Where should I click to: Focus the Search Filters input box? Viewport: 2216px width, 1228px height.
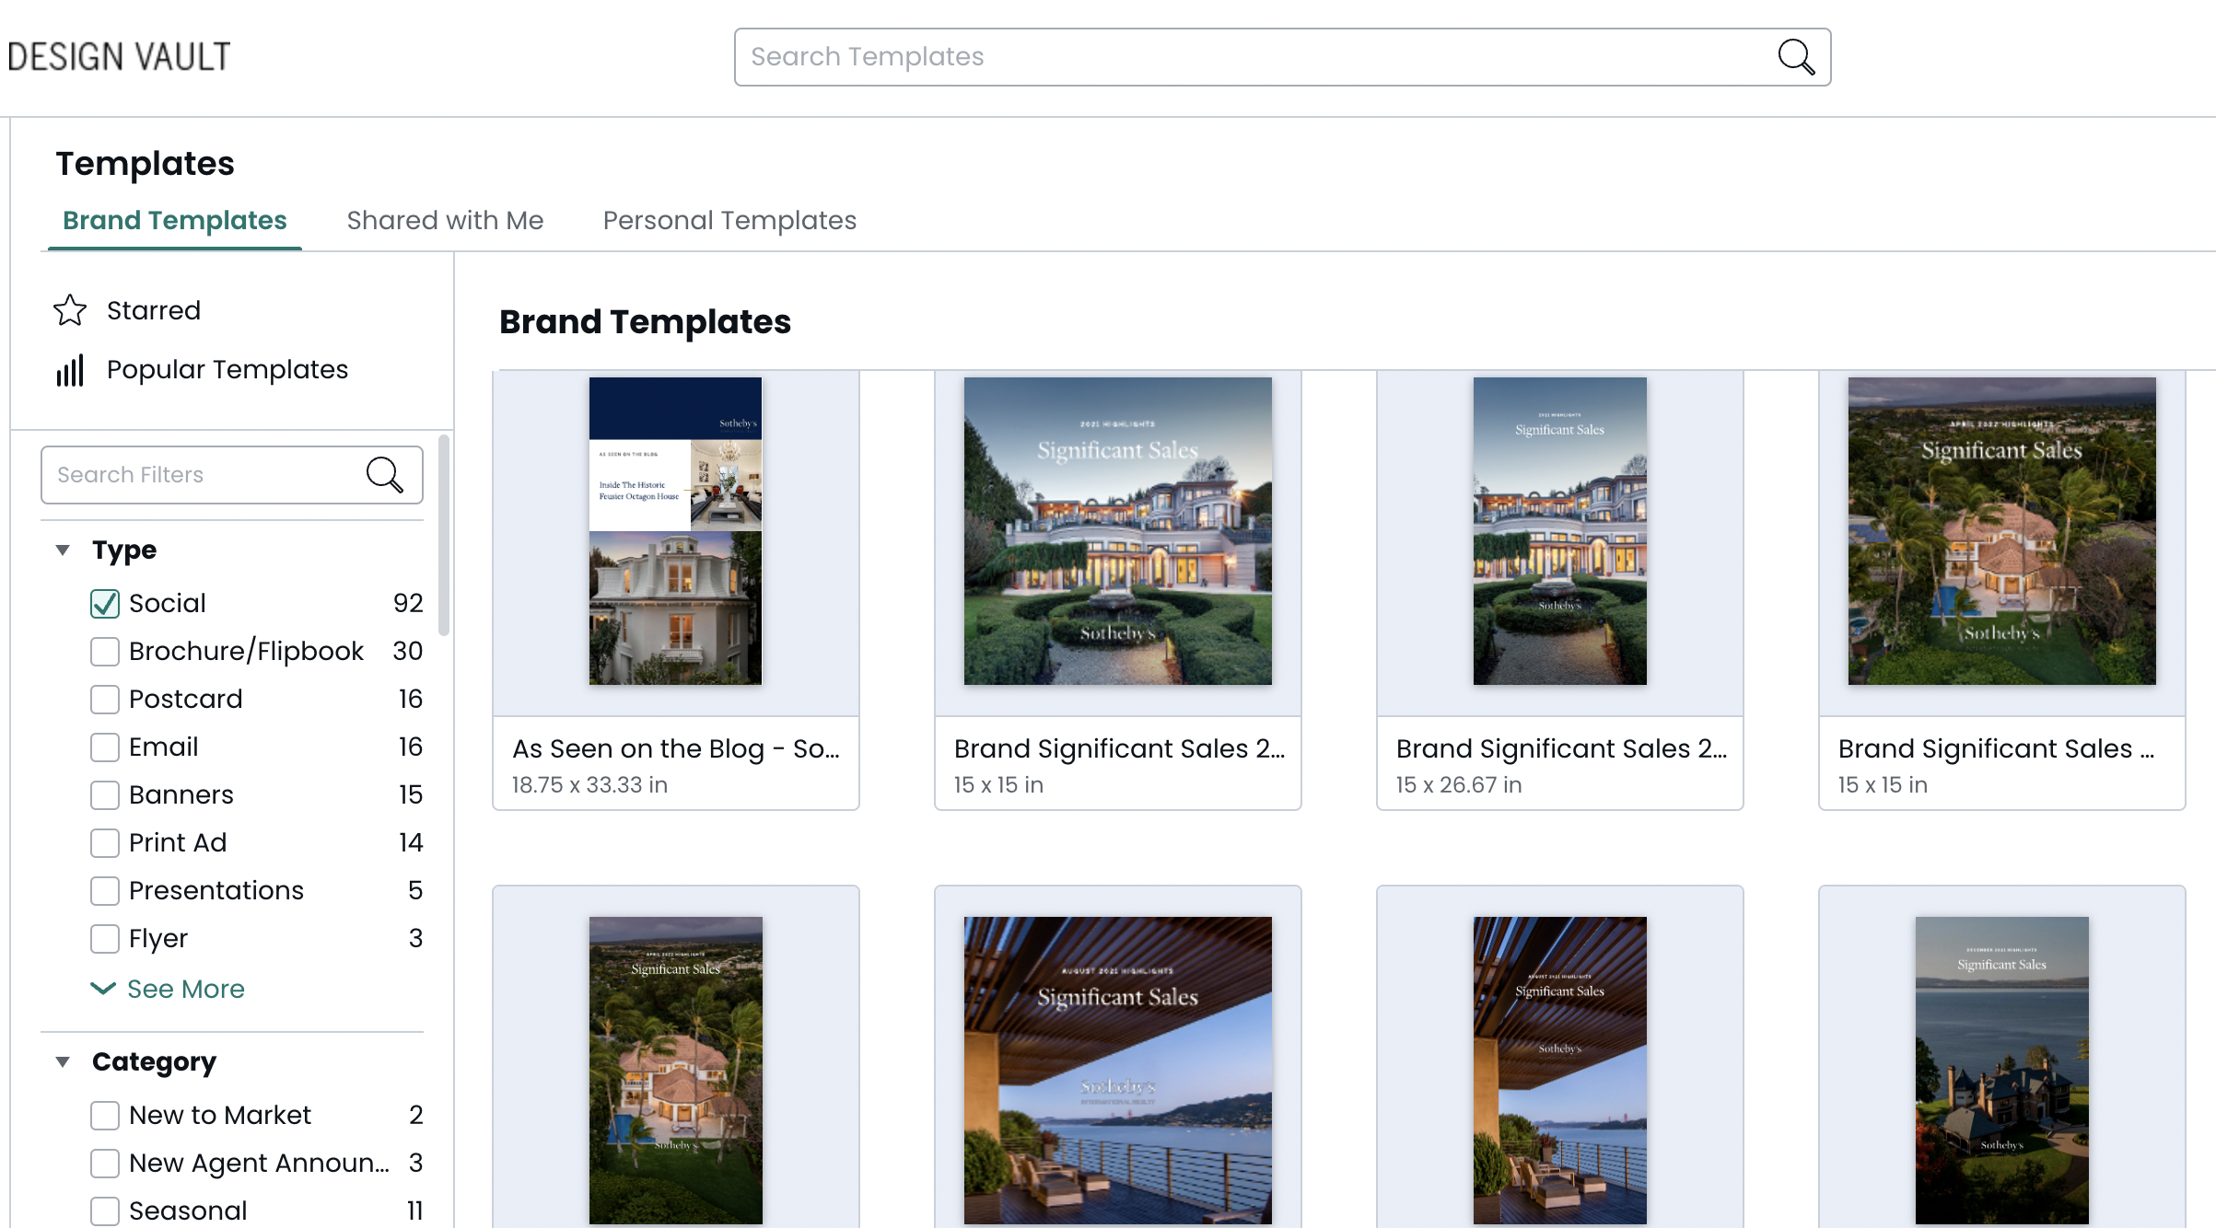pyautogui.click(x=232, y=475)
